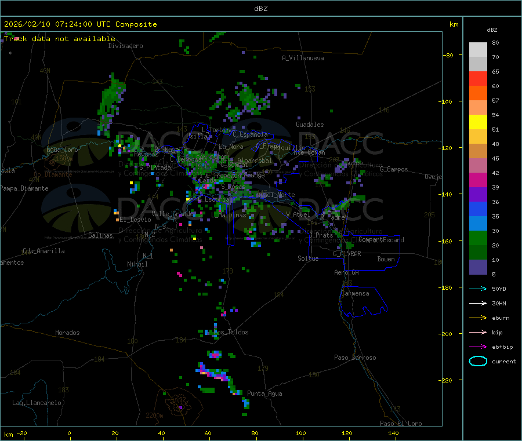The height and width of the screenshot is (441, 522).
Task: Click the -80 km vertical axis label
Action: (448, 55)
